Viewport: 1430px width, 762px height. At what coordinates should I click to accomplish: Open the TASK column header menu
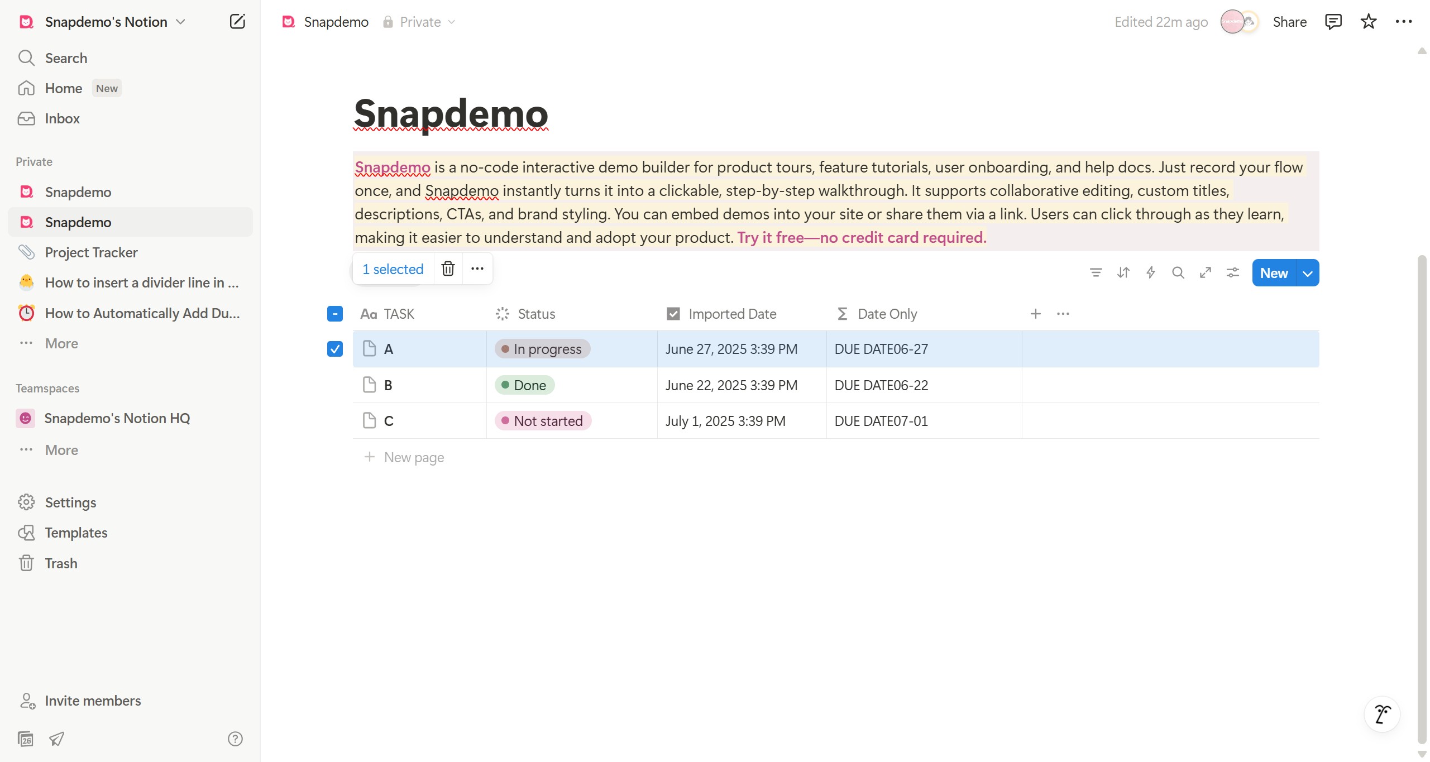click(419, 314)
